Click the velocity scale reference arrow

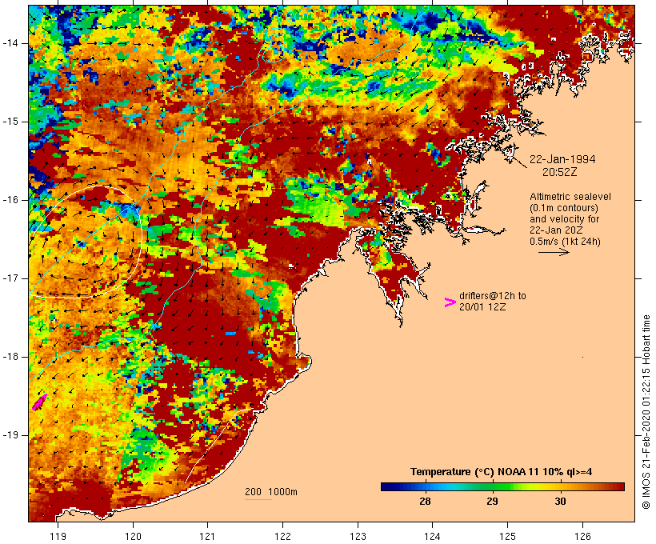click(x=554, y=252)
